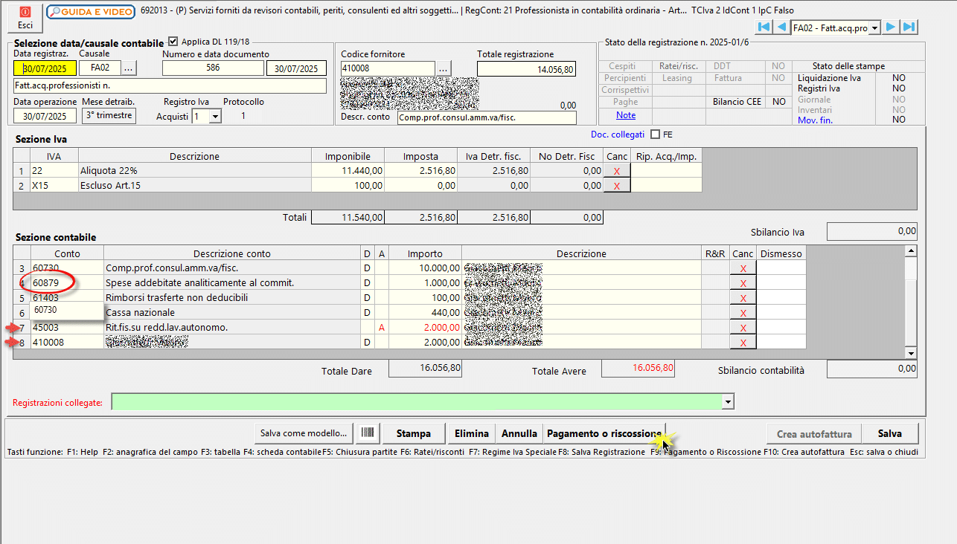This screenshot has height=544, width=957.
Task: Delete the Aliquota 22% IVA row
Action: pos(617,171)
